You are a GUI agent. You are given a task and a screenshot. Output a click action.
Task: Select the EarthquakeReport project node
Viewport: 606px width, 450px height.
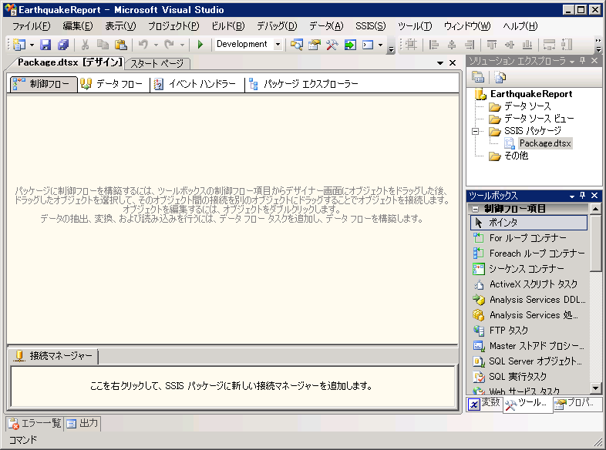531,94
